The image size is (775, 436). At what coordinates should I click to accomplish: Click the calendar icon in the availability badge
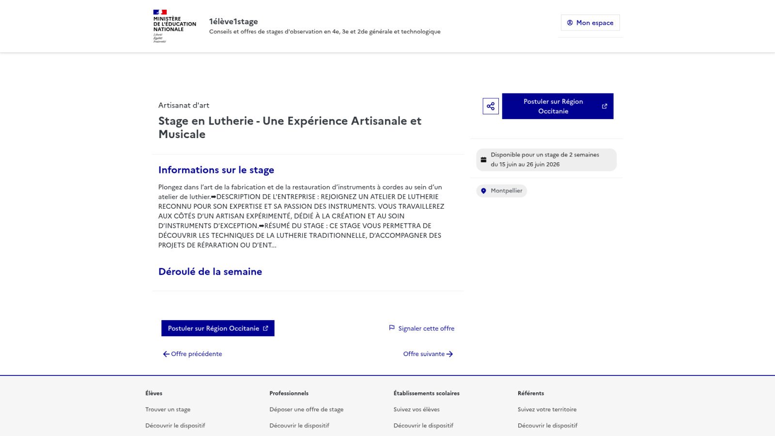483,159
